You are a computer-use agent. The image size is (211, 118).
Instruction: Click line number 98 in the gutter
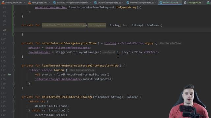(4, 30)
